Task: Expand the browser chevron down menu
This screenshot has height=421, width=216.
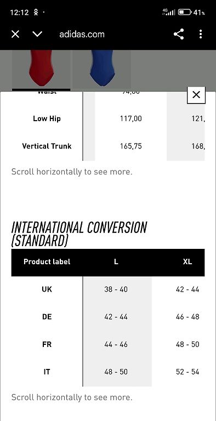Action: (x=37, y=34)
